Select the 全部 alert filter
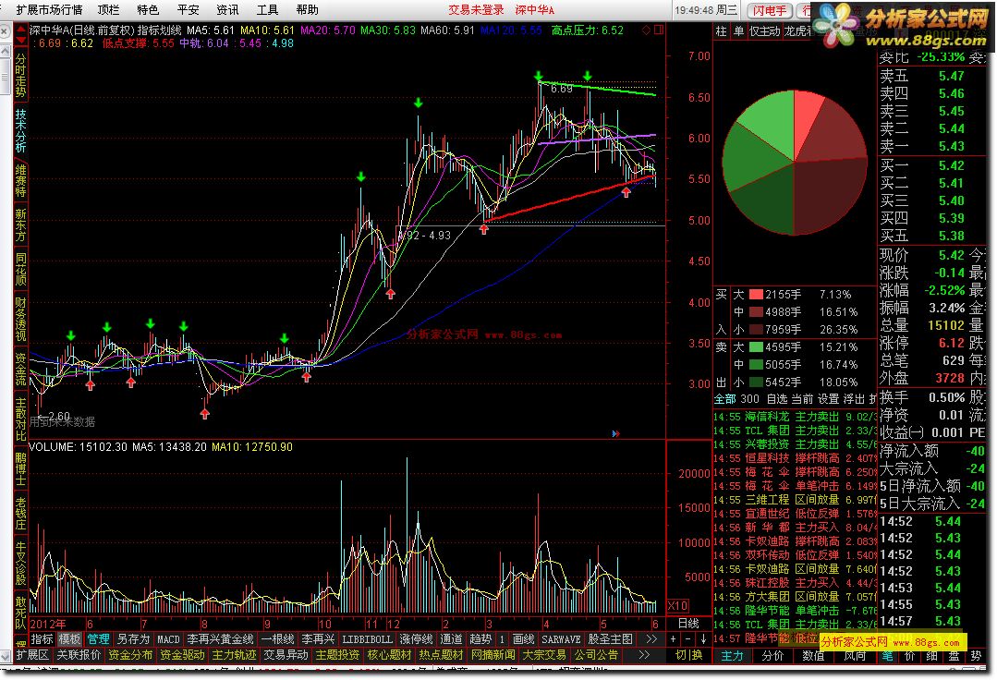The height and width of the screenshot is (680, 997). pos(725,399)
